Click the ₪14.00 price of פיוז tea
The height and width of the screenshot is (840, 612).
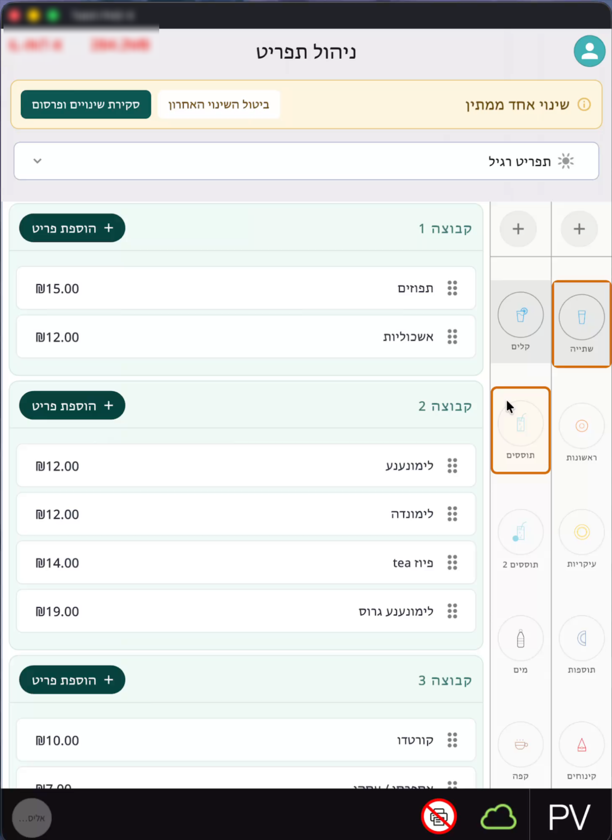pyautogui.click(x=57, y=563)
